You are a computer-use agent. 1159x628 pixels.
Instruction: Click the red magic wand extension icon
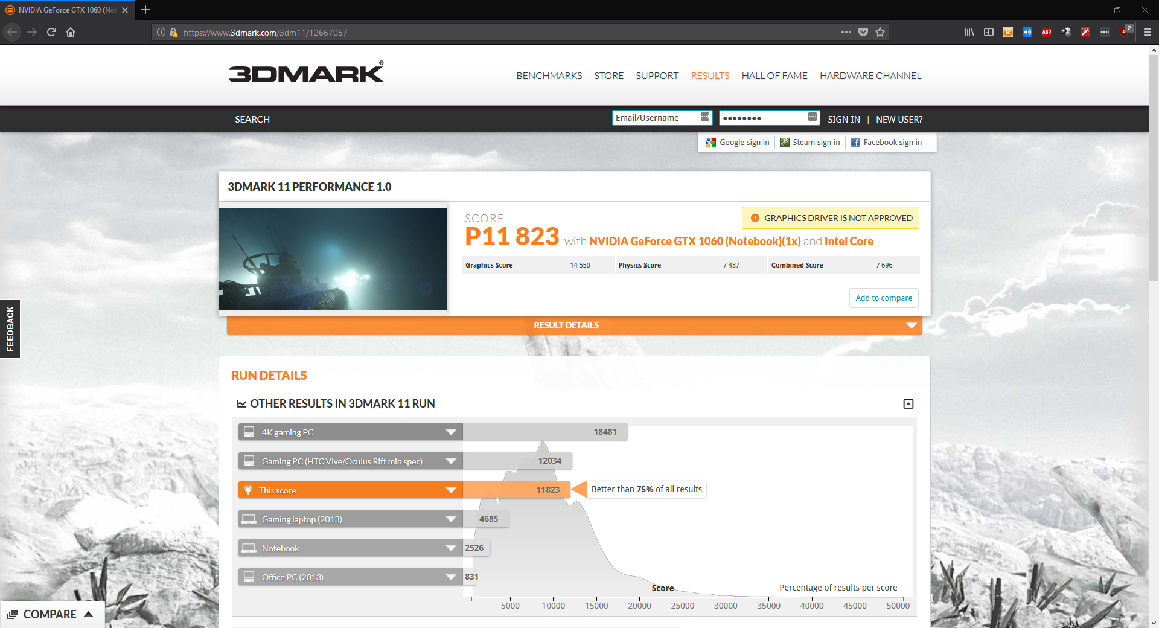point(1085,32)
